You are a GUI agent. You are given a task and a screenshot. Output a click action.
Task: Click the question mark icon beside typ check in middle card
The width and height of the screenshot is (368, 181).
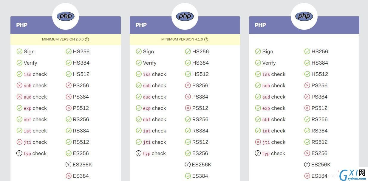click(138, 153)
